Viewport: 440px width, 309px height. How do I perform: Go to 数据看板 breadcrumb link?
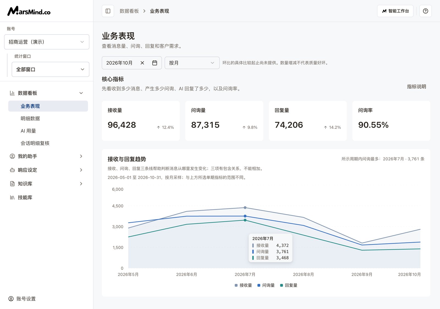point(129,11)
